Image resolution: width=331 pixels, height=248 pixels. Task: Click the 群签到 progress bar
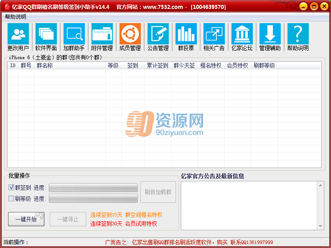point(93,188)
